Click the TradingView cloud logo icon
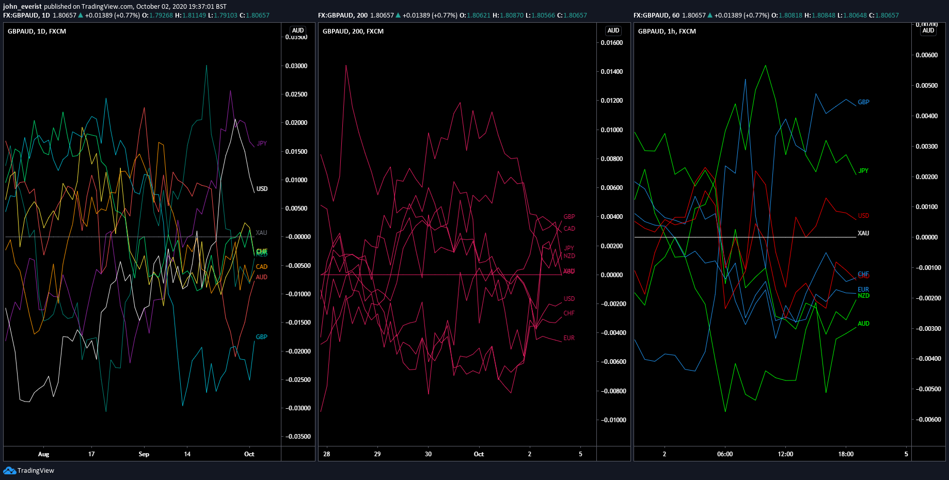The image size is (949, 480). 9,470
